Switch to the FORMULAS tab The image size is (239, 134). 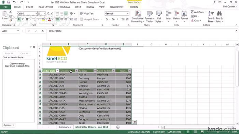coord(64,7)
